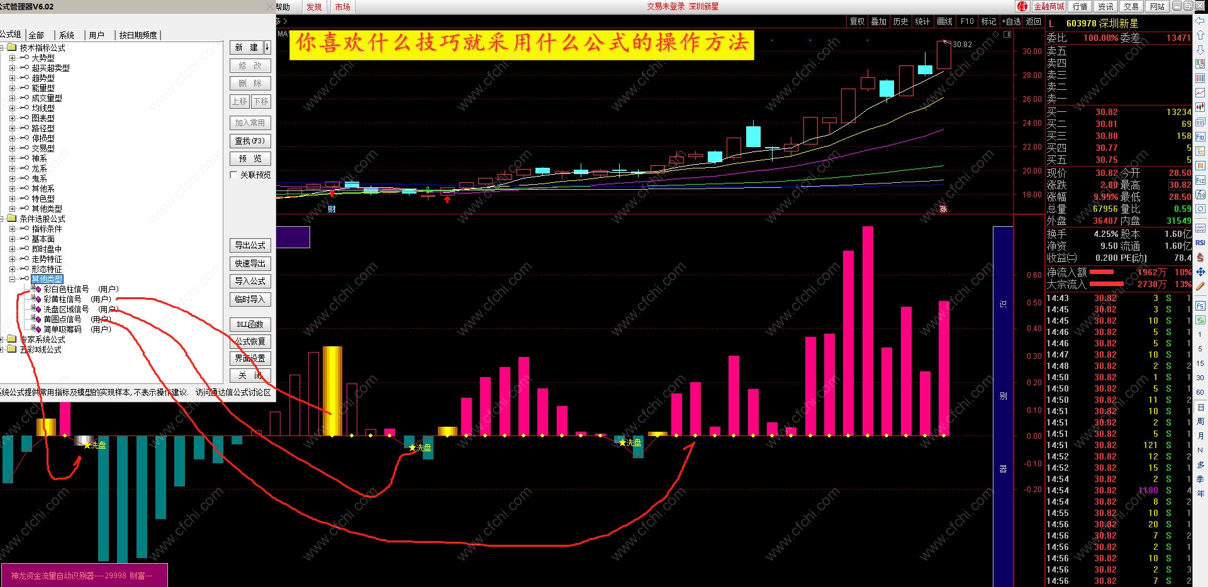Viewport: 1208px width, 587px height.
Task: Select the 60 minute period toggle
Action: 1200,392
